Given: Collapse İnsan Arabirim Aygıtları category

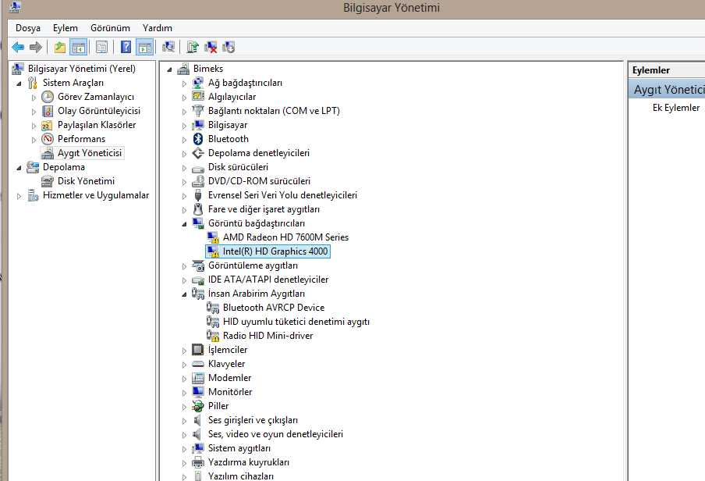Looking at the screenshot, I should (x=184, y=294).
